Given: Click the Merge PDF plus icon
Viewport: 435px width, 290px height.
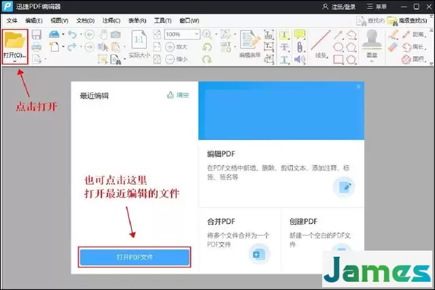Looking at the screenshot, I should coord(259,254).
